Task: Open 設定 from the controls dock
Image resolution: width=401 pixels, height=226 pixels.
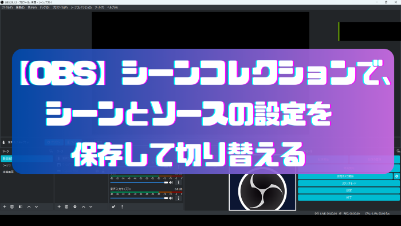Action: tap(349, 190)
